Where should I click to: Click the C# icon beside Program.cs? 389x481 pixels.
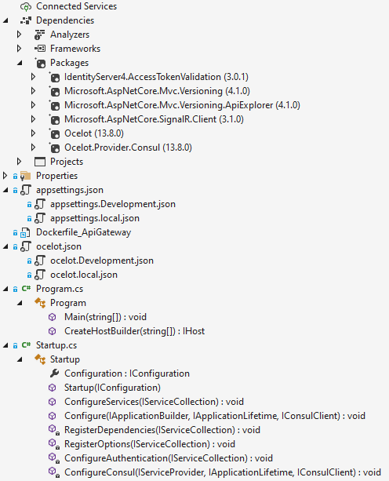(26, 289)
